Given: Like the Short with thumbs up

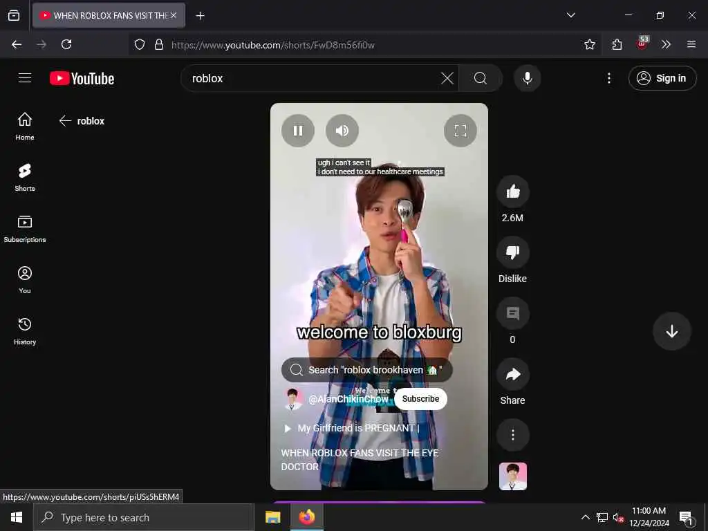Looking at the screenshot, I should (x=512, y=192).
